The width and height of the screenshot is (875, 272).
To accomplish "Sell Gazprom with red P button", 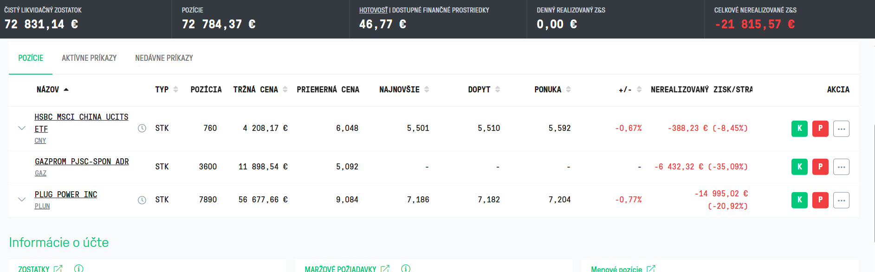I will click(820, 167).
